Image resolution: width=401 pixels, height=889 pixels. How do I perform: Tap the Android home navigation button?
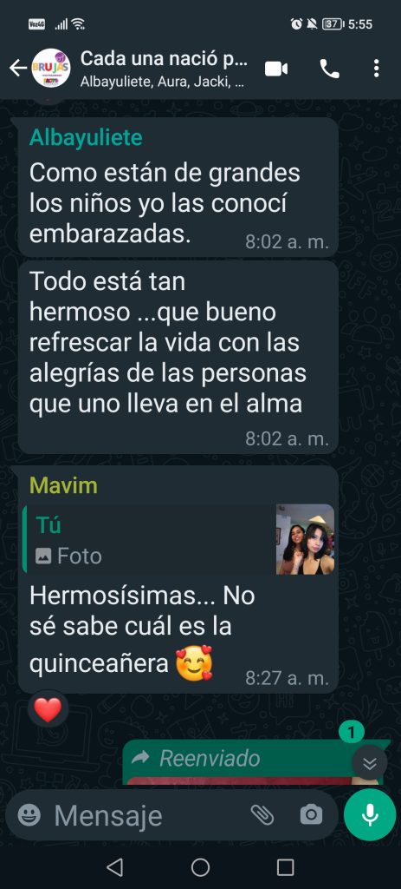pos(200,867)
